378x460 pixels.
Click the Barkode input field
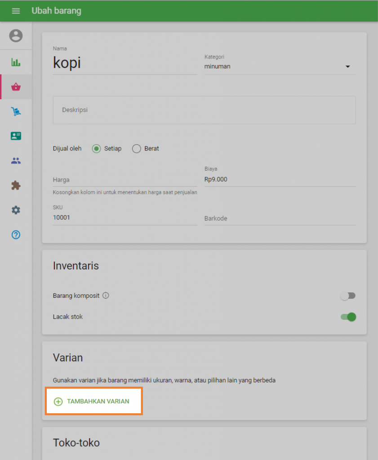point(280,218)
